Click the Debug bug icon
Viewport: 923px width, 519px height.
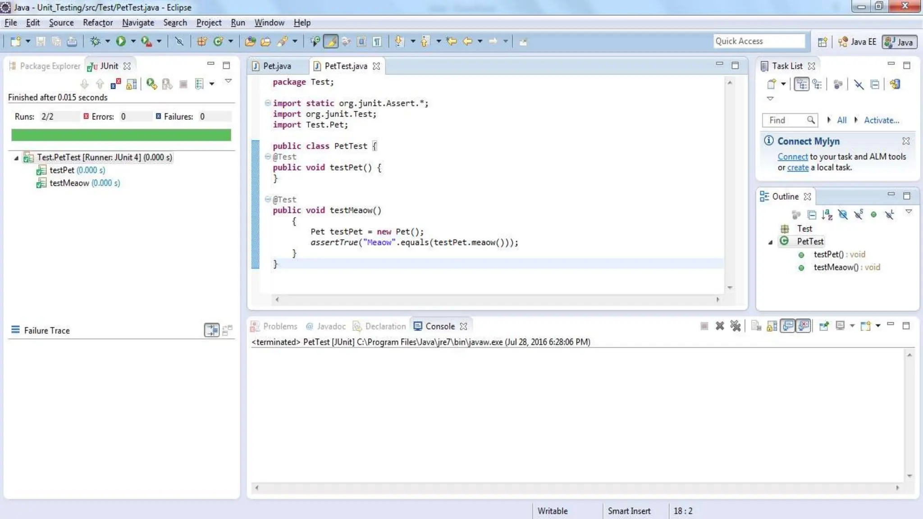coord(95,41)
